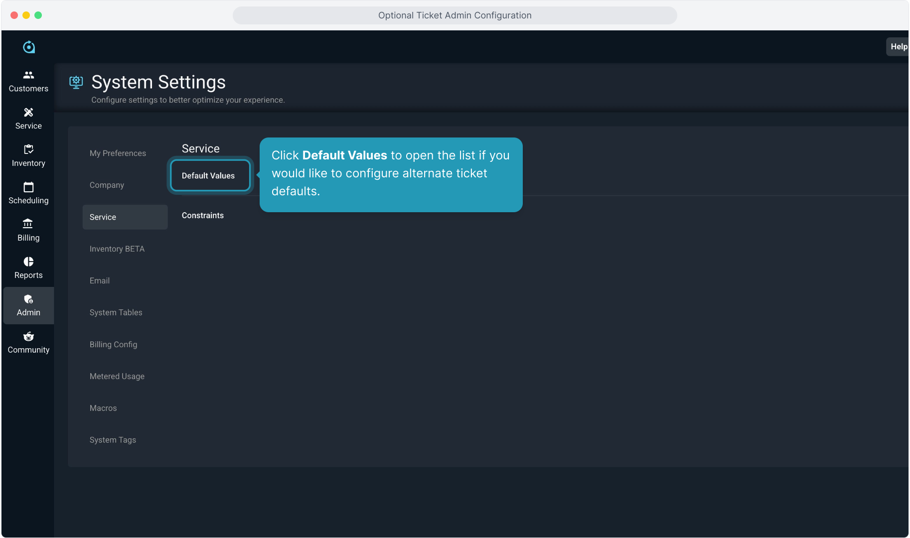This screenshot has height=538, width=910.
Task: Click the app logo icon
Action: click(x=29, y=47)
